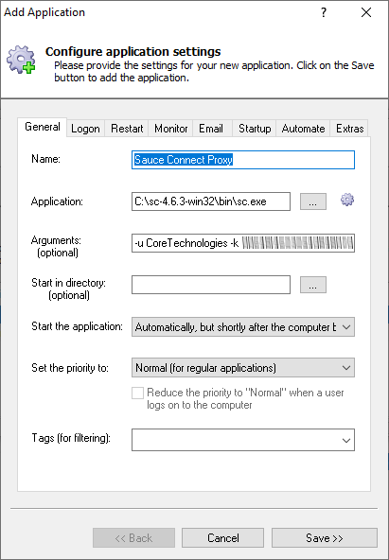Expand the Start the application dropdown

[x=243, y=326]
